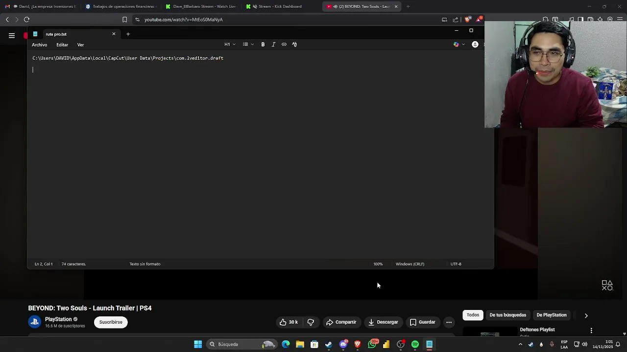This screenshot has height=352, width=627.
Task: Select the De tus búsquedas chip
Action: point(507,315)
